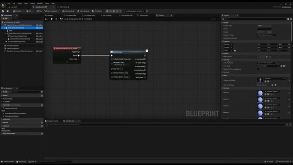Open the Anim Class dropdown

point(268,66)
